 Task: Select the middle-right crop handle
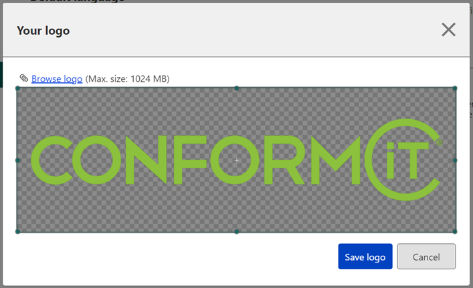(455, 160)
